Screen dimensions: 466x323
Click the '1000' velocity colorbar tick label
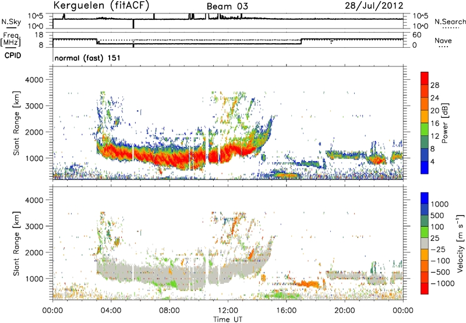(440, 204)
